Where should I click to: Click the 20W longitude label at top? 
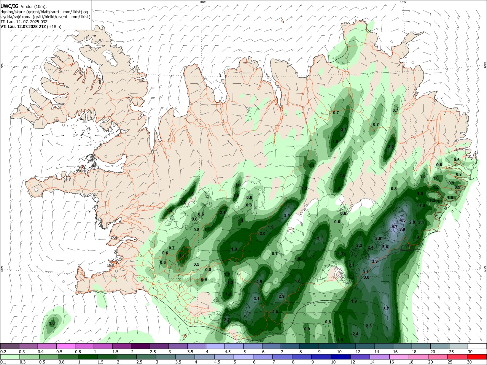202,2
